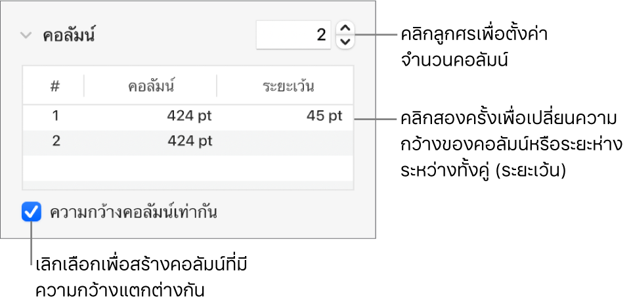Click the divider between # and คอลัมน์ headers
629x302 pixels.
pyautogui.click(x=84, y=85)
